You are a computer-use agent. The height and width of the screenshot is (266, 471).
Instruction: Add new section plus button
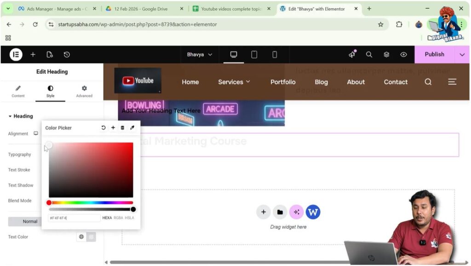[264, 212]
